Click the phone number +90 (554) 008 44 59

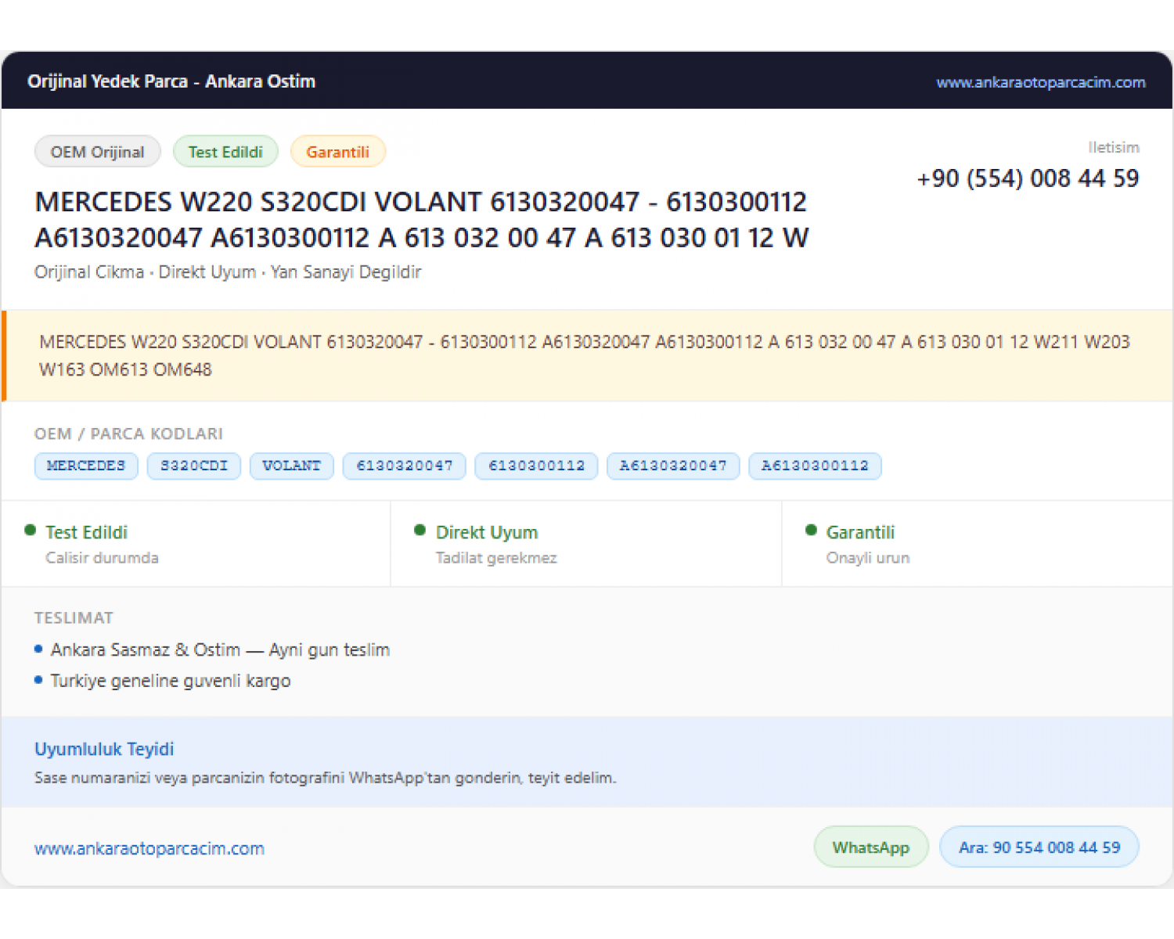click(1028, 178)
